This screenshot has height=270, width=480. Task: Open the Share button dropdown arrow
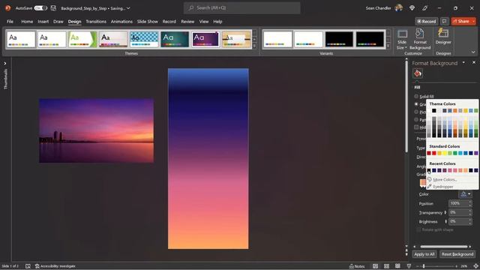(473, 21)
